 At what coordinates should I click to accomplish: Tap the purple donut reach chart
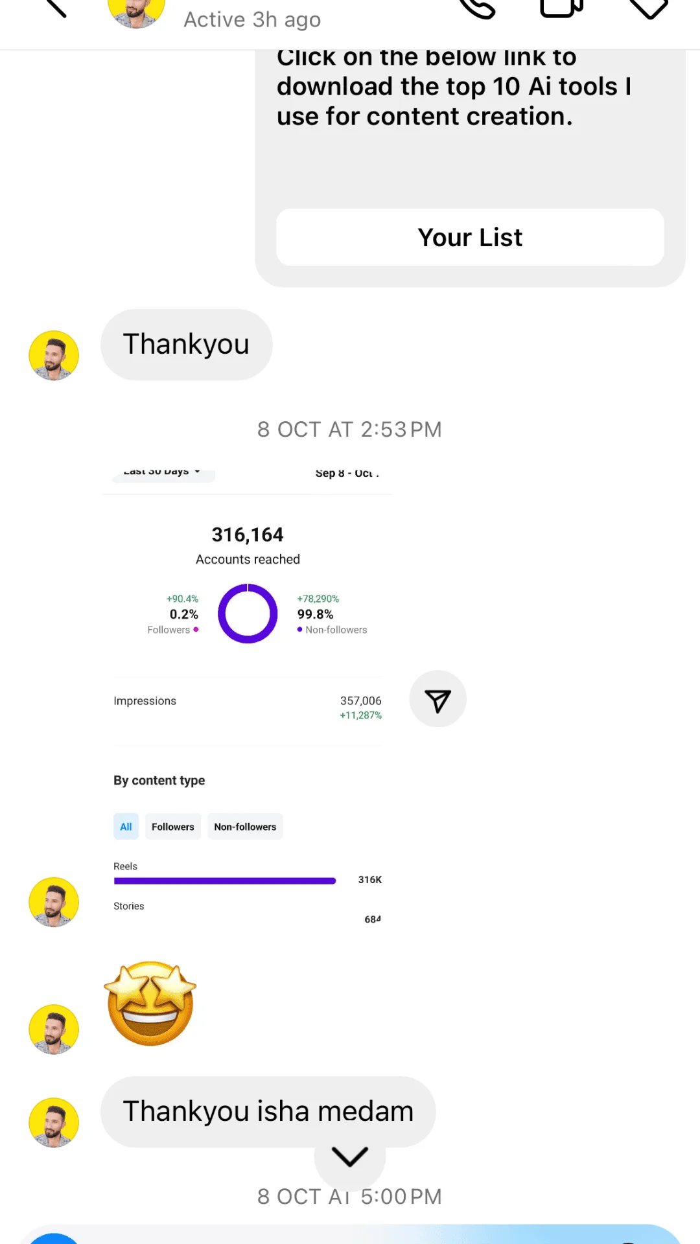coord(248,614)
